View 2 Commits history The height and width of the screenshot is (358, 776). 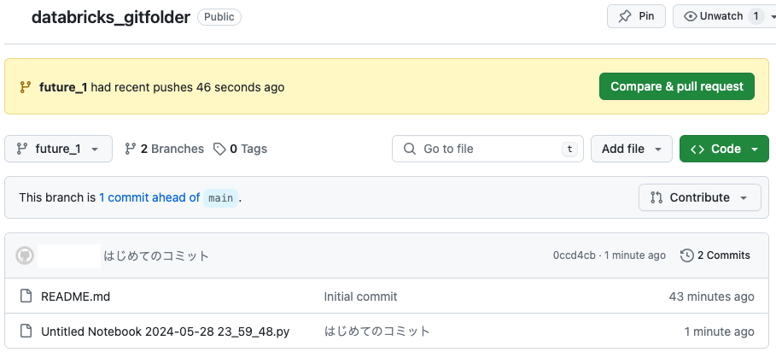[715, 255]
